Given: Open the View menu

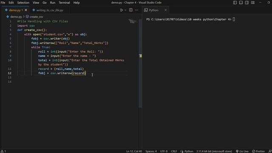Looking at the screenshot, I should [x=36, y=3].
